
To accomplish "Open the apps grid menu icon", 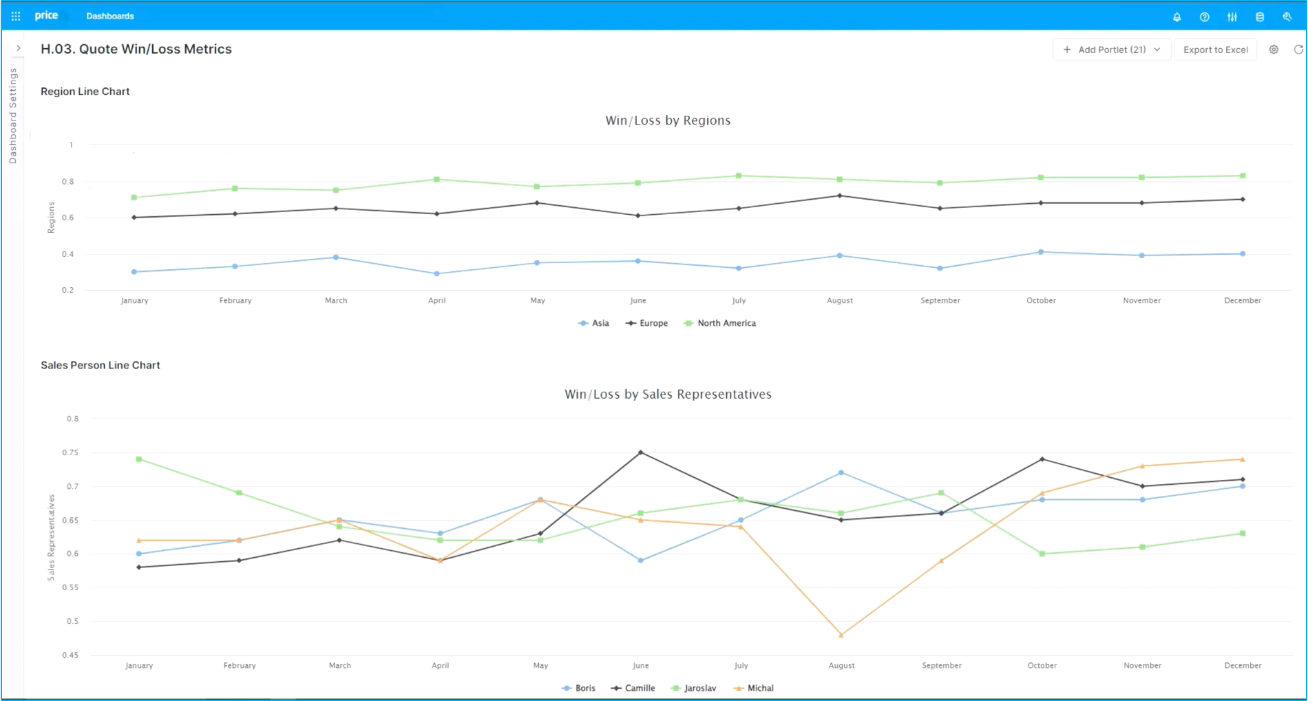I will 16,16.
